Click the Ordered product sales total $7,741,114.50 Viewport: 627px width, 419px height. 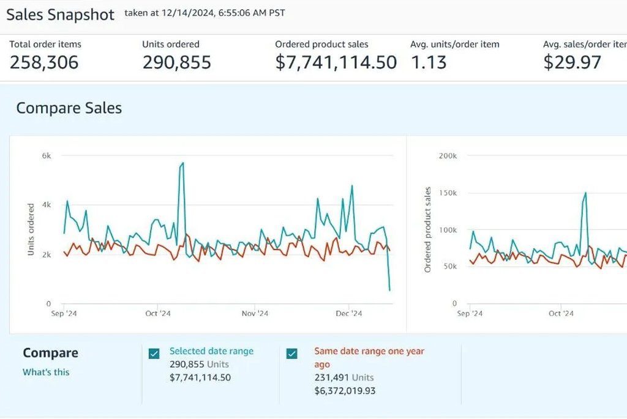(x=336, y=62)
